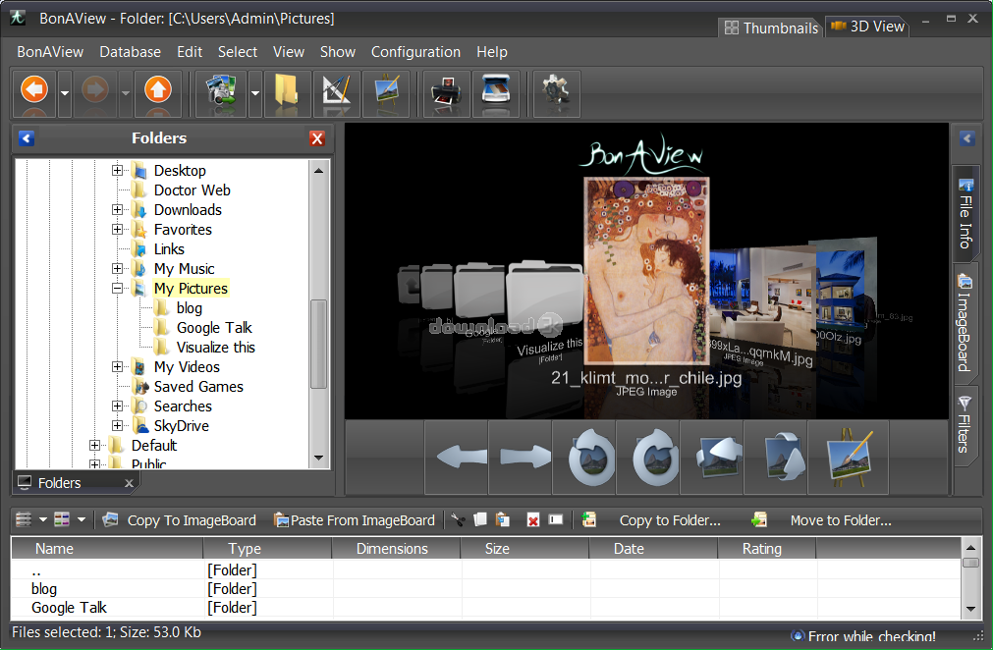Rotate image counterclockwise button

[x=590, y=457]
